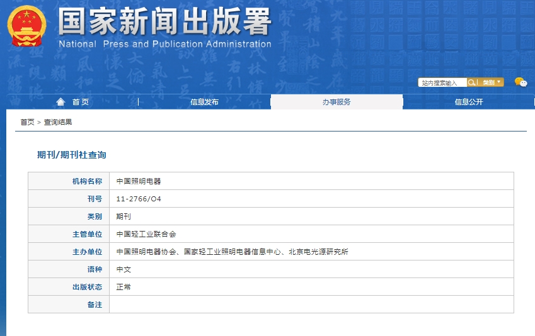535x336 pixels.
Task: Click the 中国轻工业联合会 supervising unit cell
Action: point(146,234)
